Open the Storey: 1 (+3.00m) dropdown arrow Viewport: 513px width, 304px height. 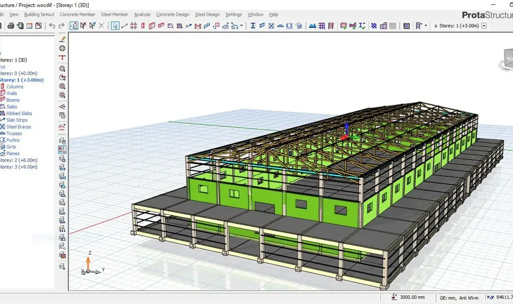[484, 26]
